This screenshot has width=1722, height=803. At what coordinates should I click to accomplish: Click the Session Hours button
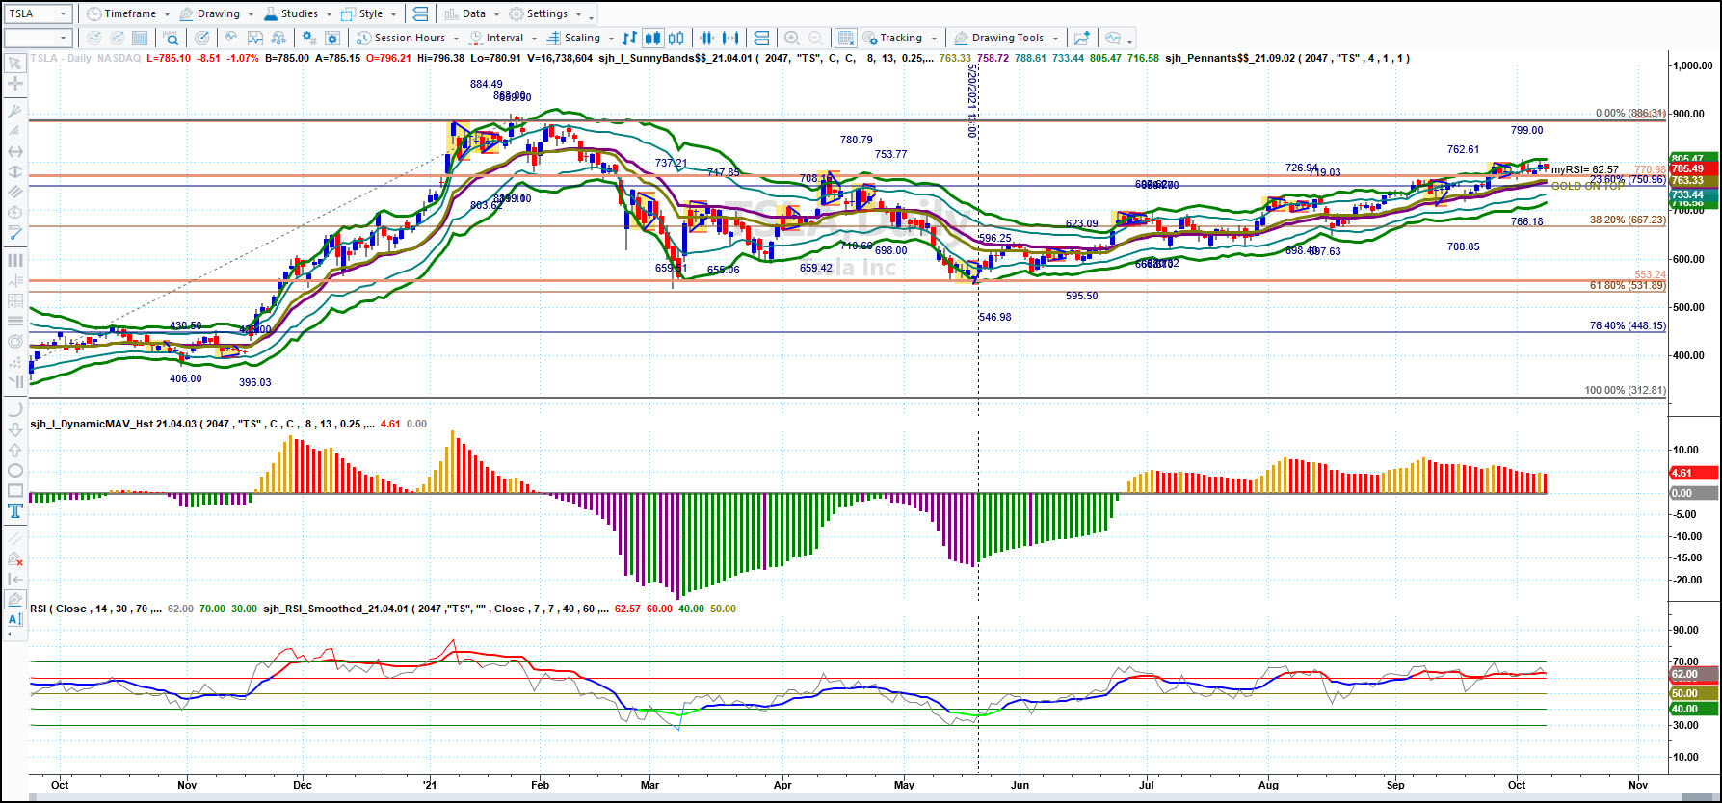click(401, 38)
